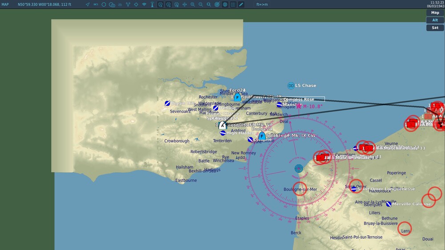The height and width of the screenshot is (250, 445).
Task: Click the crosshair center-on-aircraft icon
Action: coord(136,4)
